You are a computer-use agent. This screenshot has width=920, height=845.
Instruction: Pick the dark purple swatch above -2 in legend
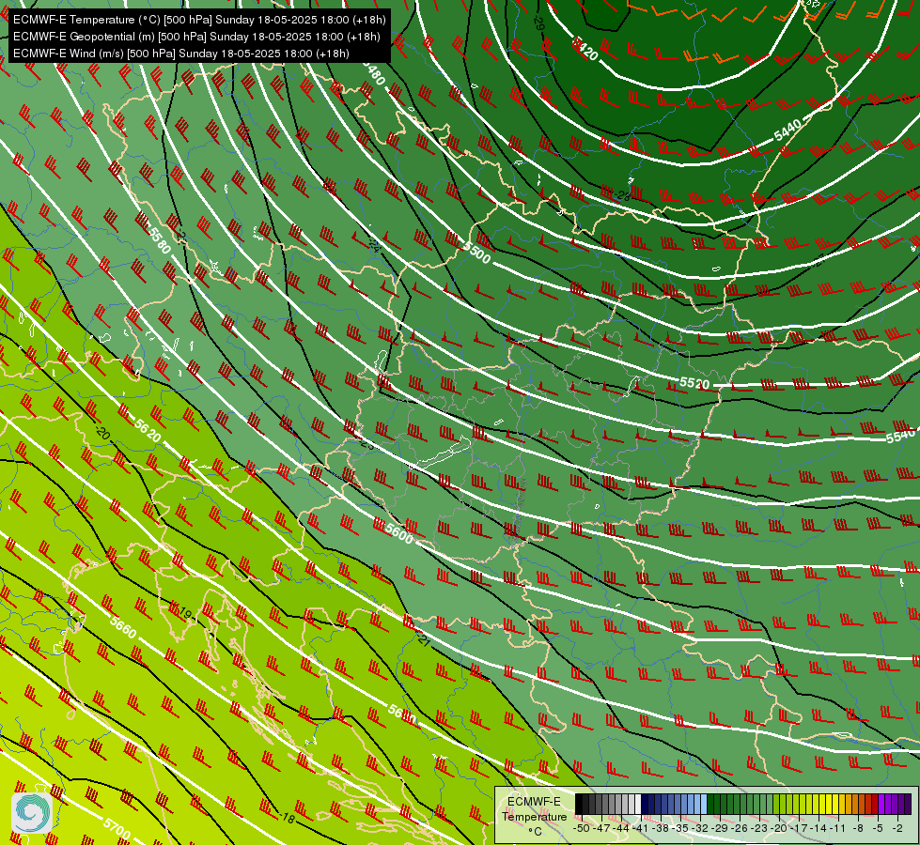908,805
